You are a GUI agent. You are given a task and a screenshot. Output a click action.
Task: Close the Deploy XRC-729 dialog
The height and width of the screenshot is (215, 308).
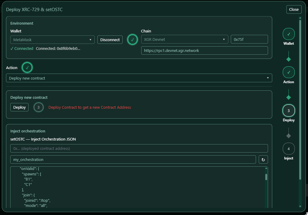(x=294, y=9)
